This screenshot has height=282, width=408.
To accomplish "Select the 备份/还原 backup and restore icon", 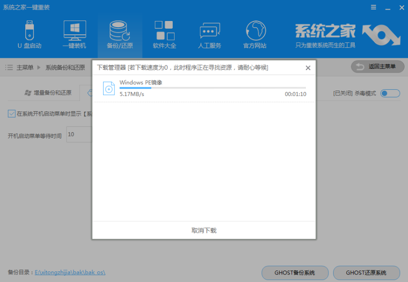I will 119,34.
